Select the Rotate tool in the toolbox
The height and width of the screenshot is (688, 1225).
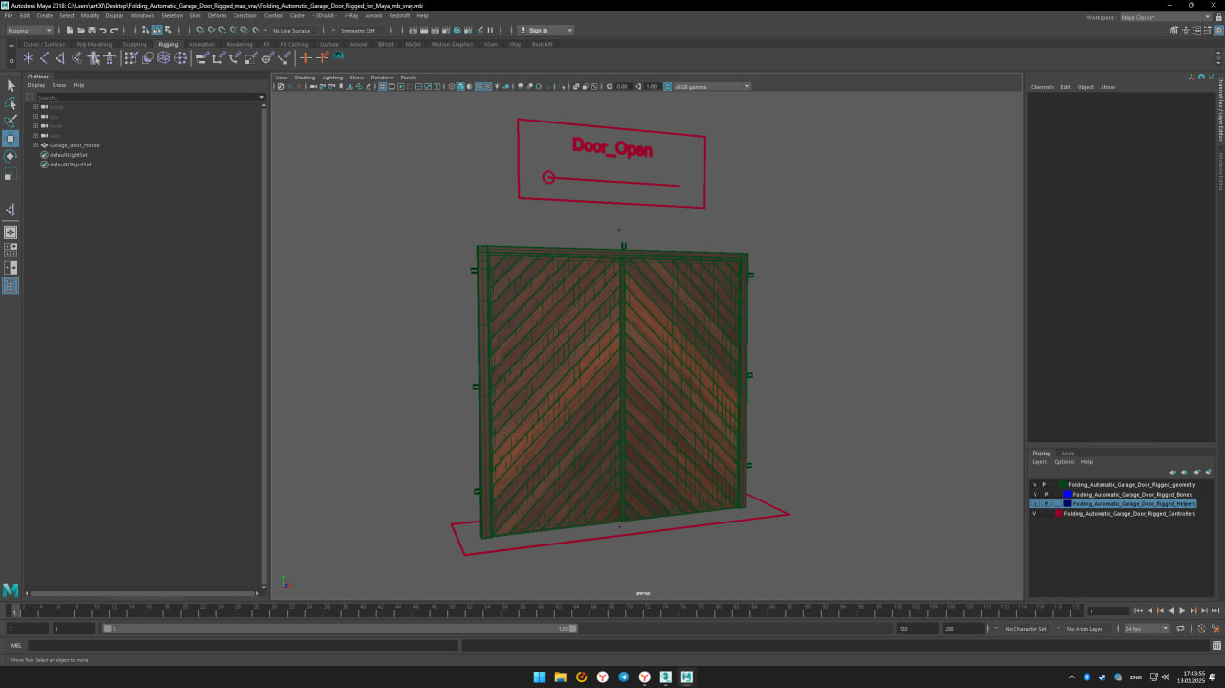11,156
